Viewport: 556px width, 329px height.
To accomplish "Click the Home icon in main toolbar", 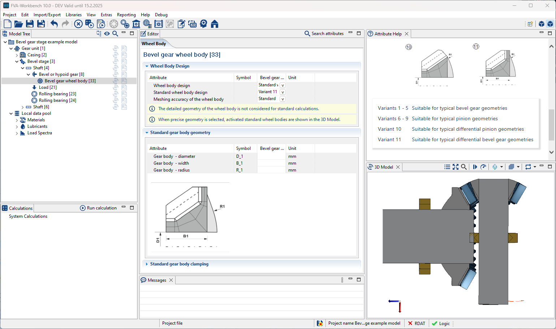I will (215, 24).
